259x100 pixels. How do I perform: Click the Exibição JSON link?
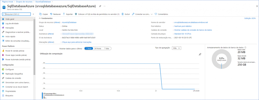pyautogui.click(x=250, y=18)
